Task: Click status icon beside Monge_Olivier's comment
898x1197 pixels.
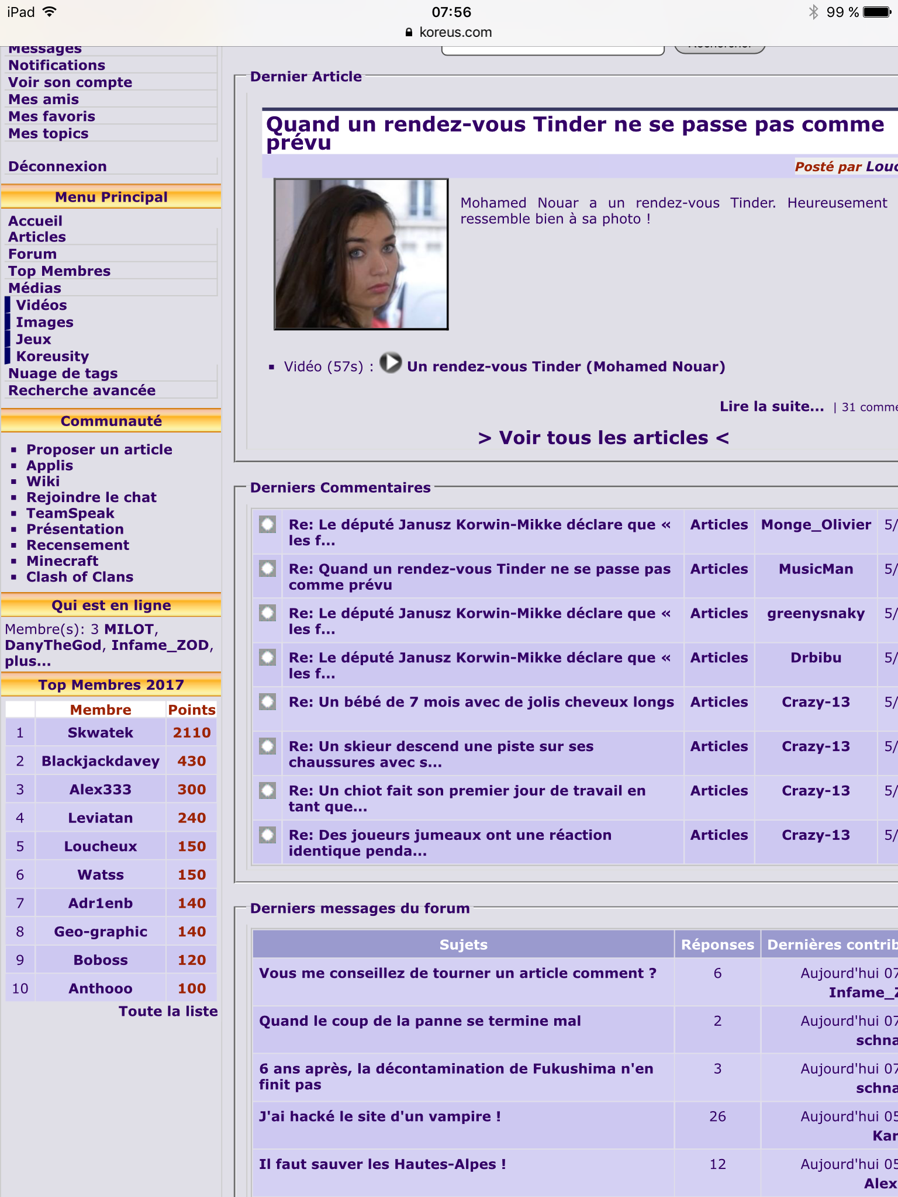Action: click(268, 524)
